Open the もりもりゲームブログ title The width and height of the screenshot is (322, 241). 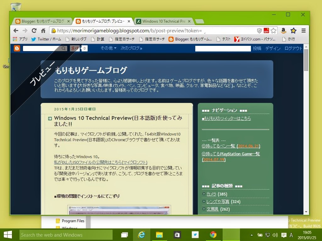(x=91, y=70)
